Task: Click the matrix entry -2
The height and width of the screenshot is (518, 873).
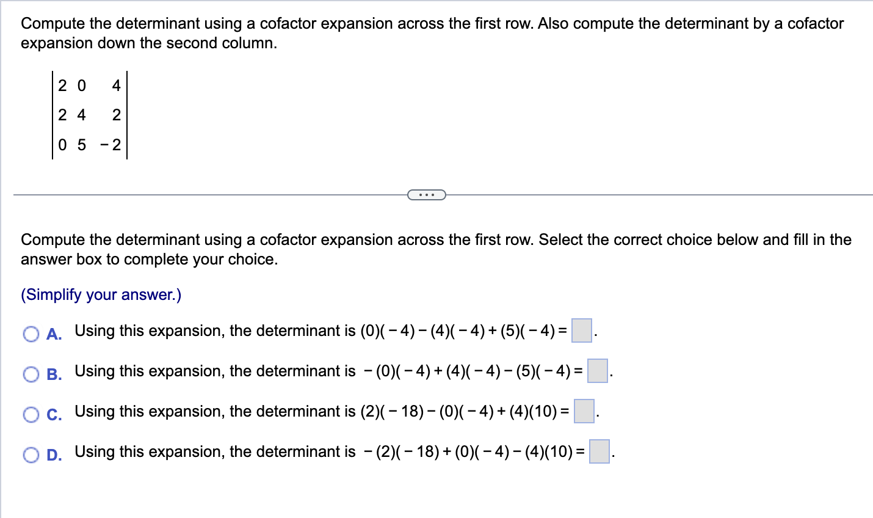Action: tap(110, 145)
